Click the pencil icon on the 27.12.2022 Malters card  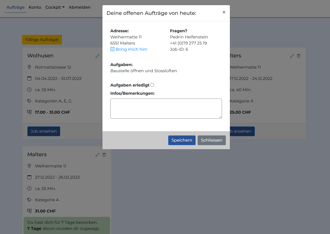[x=97, y=155]
